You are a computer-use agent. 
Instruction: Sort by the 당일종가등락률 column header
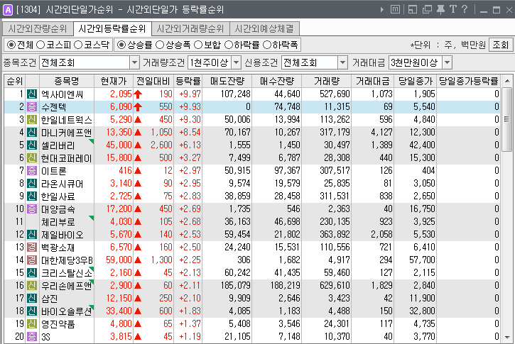coord(469,81)
